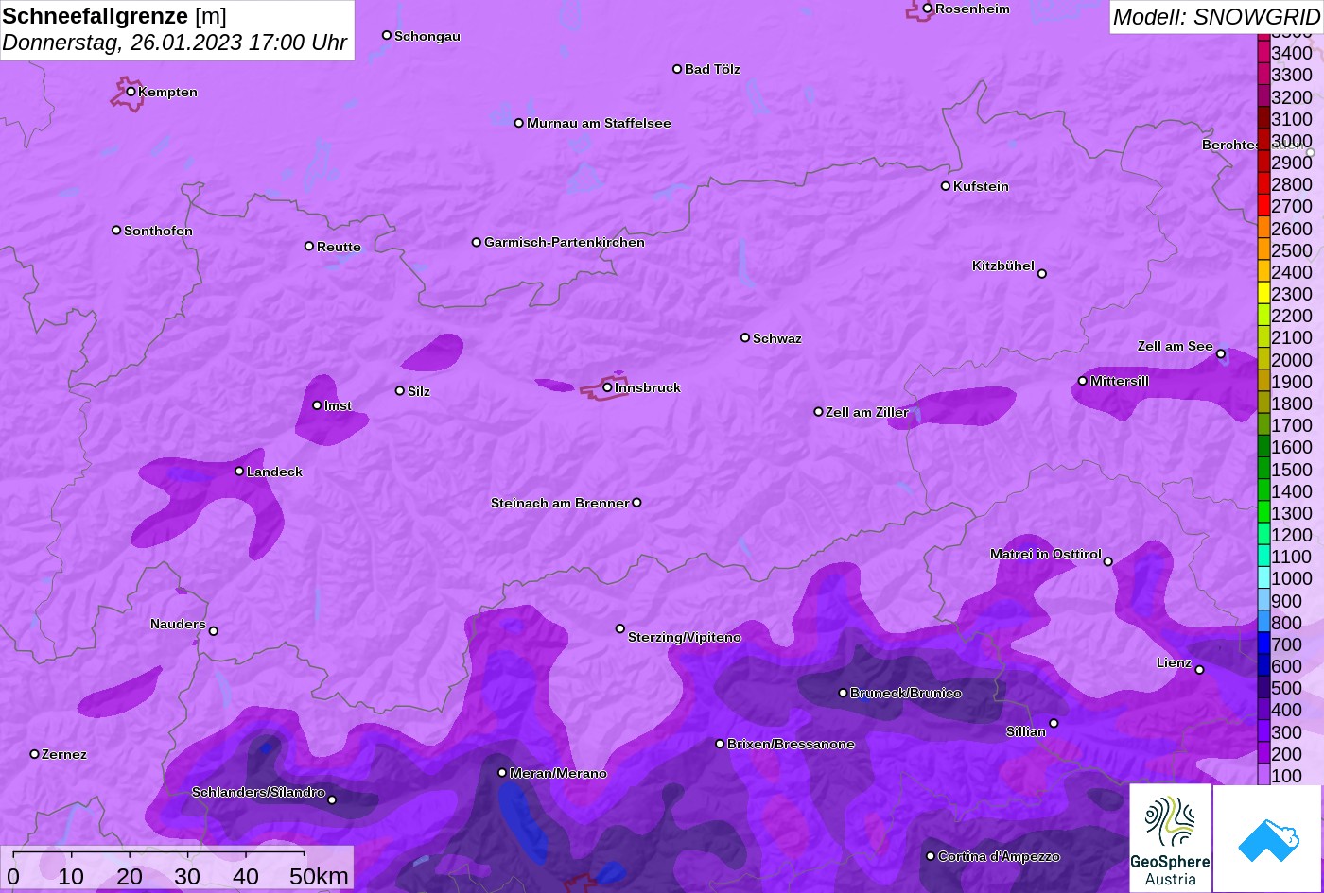Click the Zell am Ziller label
The image size is (1324, 893).
tap(867, 412)
